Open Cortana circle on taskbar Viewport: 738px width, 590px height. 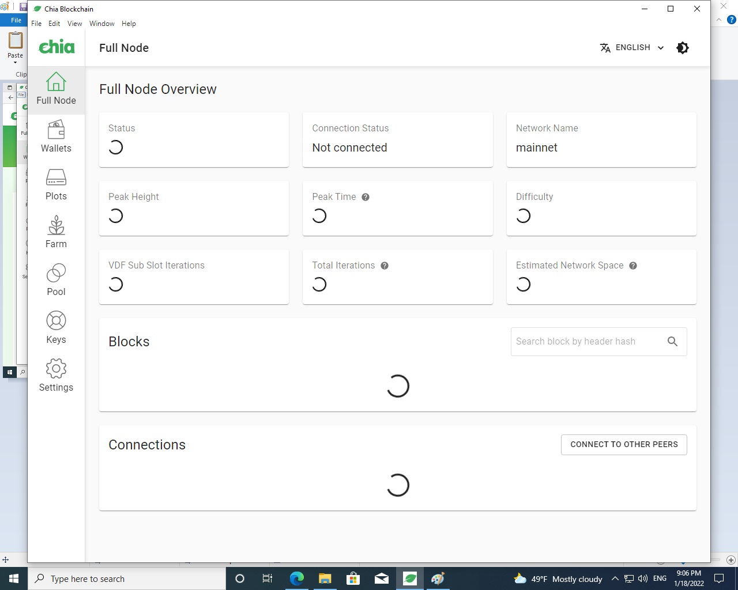coord(240,578)
